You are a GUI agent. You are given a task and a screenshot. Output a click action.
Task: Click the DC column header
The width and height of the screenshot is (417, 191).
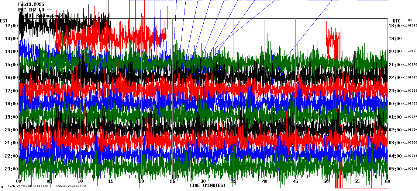[410, 20]
